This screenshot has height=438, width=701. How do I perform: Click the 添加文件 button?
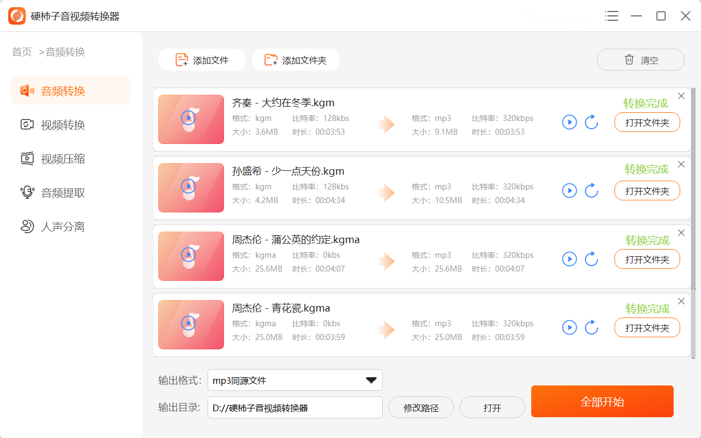[x=202, y=60]
